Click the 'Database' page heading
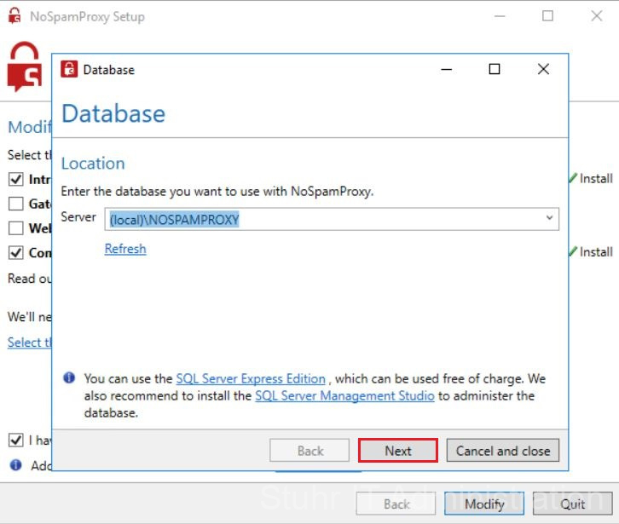 click(113, 113)
